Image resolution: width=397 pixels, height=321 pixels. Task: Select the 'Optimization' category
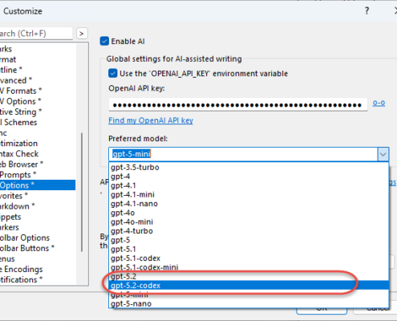38,144
